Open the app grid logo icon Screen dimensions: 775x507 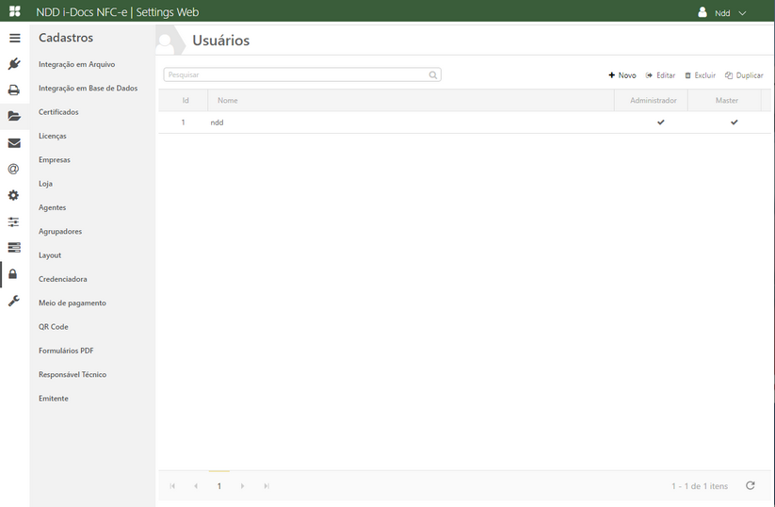[15, 11]
